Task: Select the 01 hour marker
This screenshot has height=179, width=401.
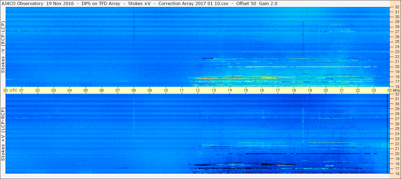Action: point(22,90)
